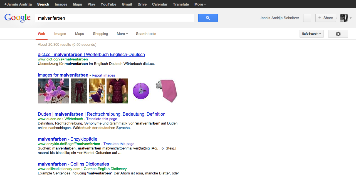Open YouTube in the top bar

[108, 4]
